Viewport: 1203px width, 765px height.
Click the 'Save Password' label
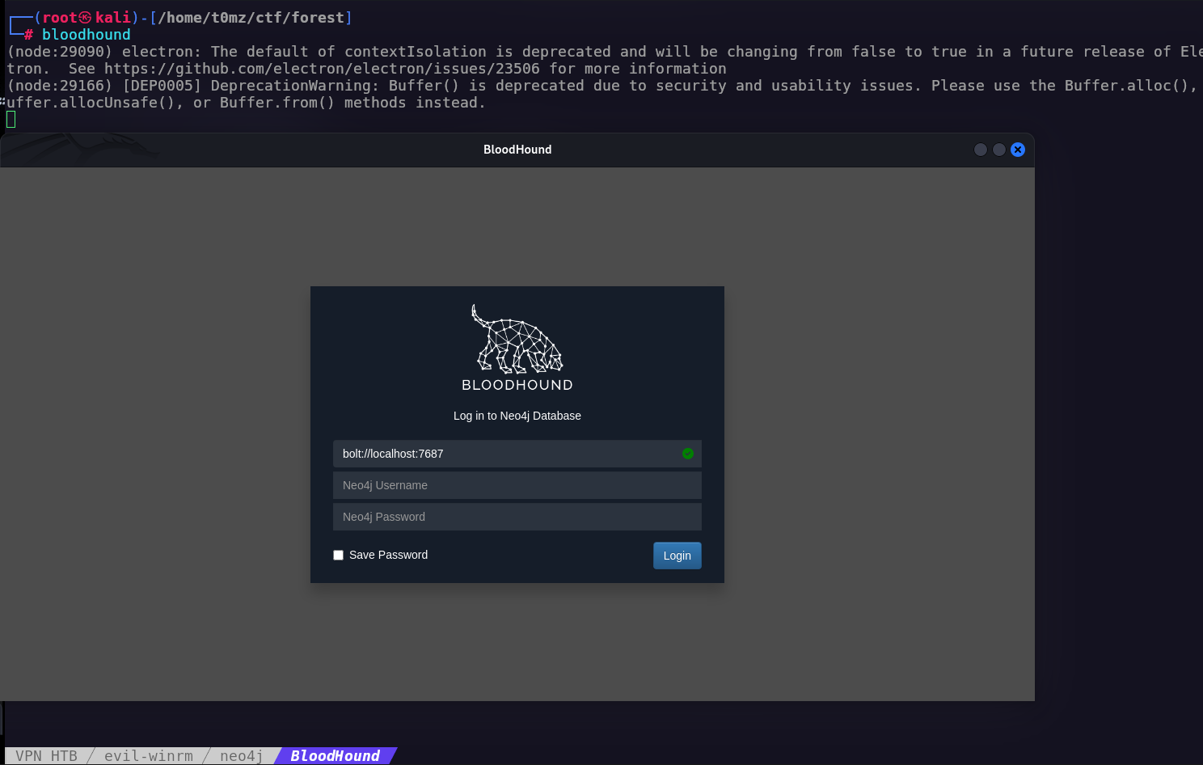388,555
